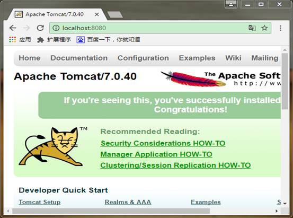Viewport: 293px width, 218px height.
Task: Reload the localhost:8080 page
Action: pos(40,28)
